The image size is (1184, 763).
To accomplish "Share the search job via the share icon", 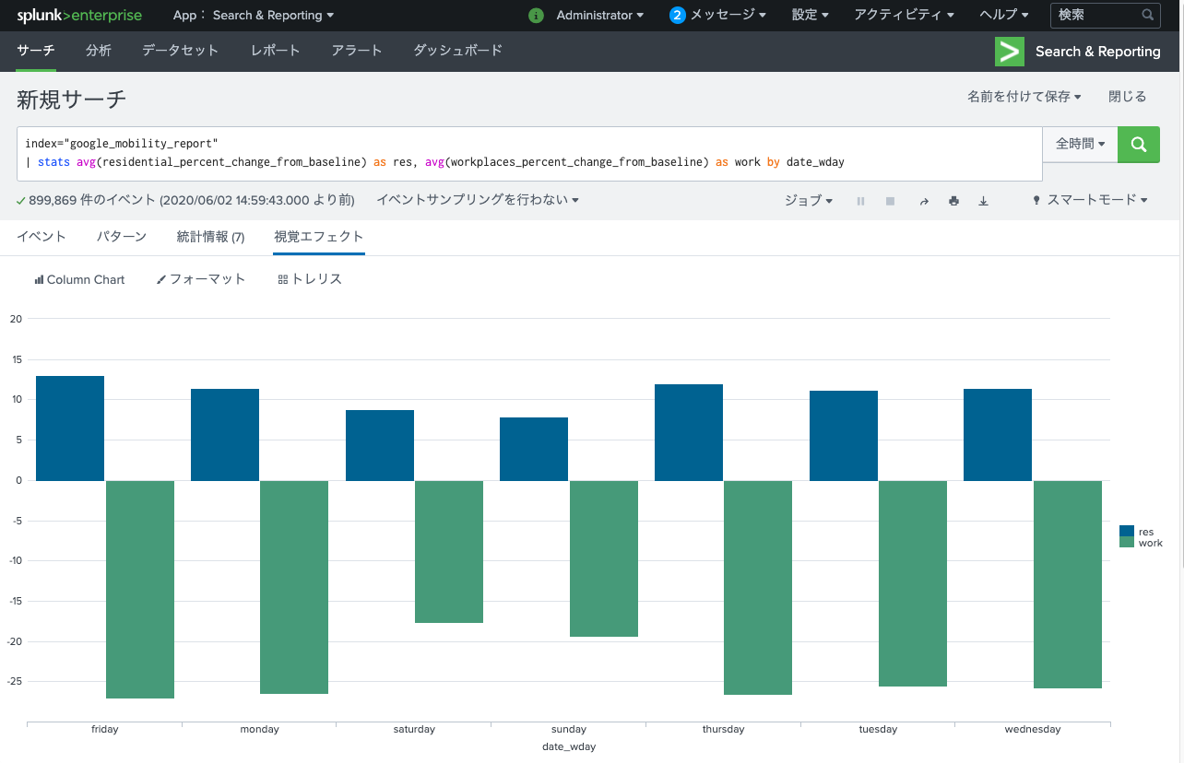I will 924,200.
